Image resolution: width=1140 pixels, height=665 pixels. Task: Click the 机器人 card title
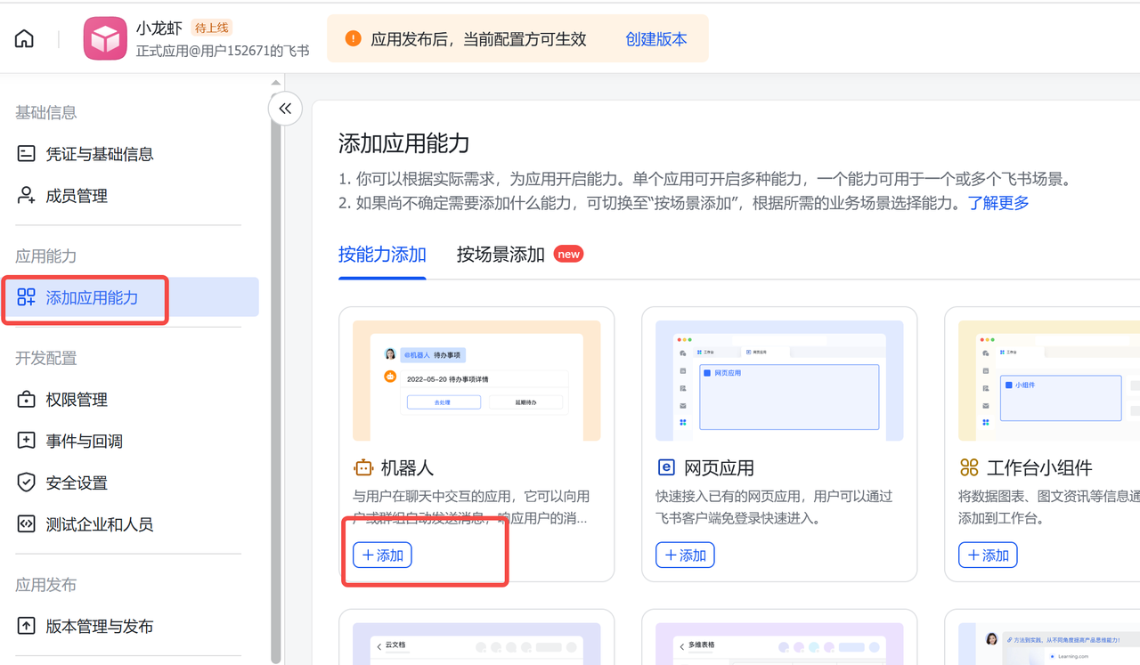point(408,468)
